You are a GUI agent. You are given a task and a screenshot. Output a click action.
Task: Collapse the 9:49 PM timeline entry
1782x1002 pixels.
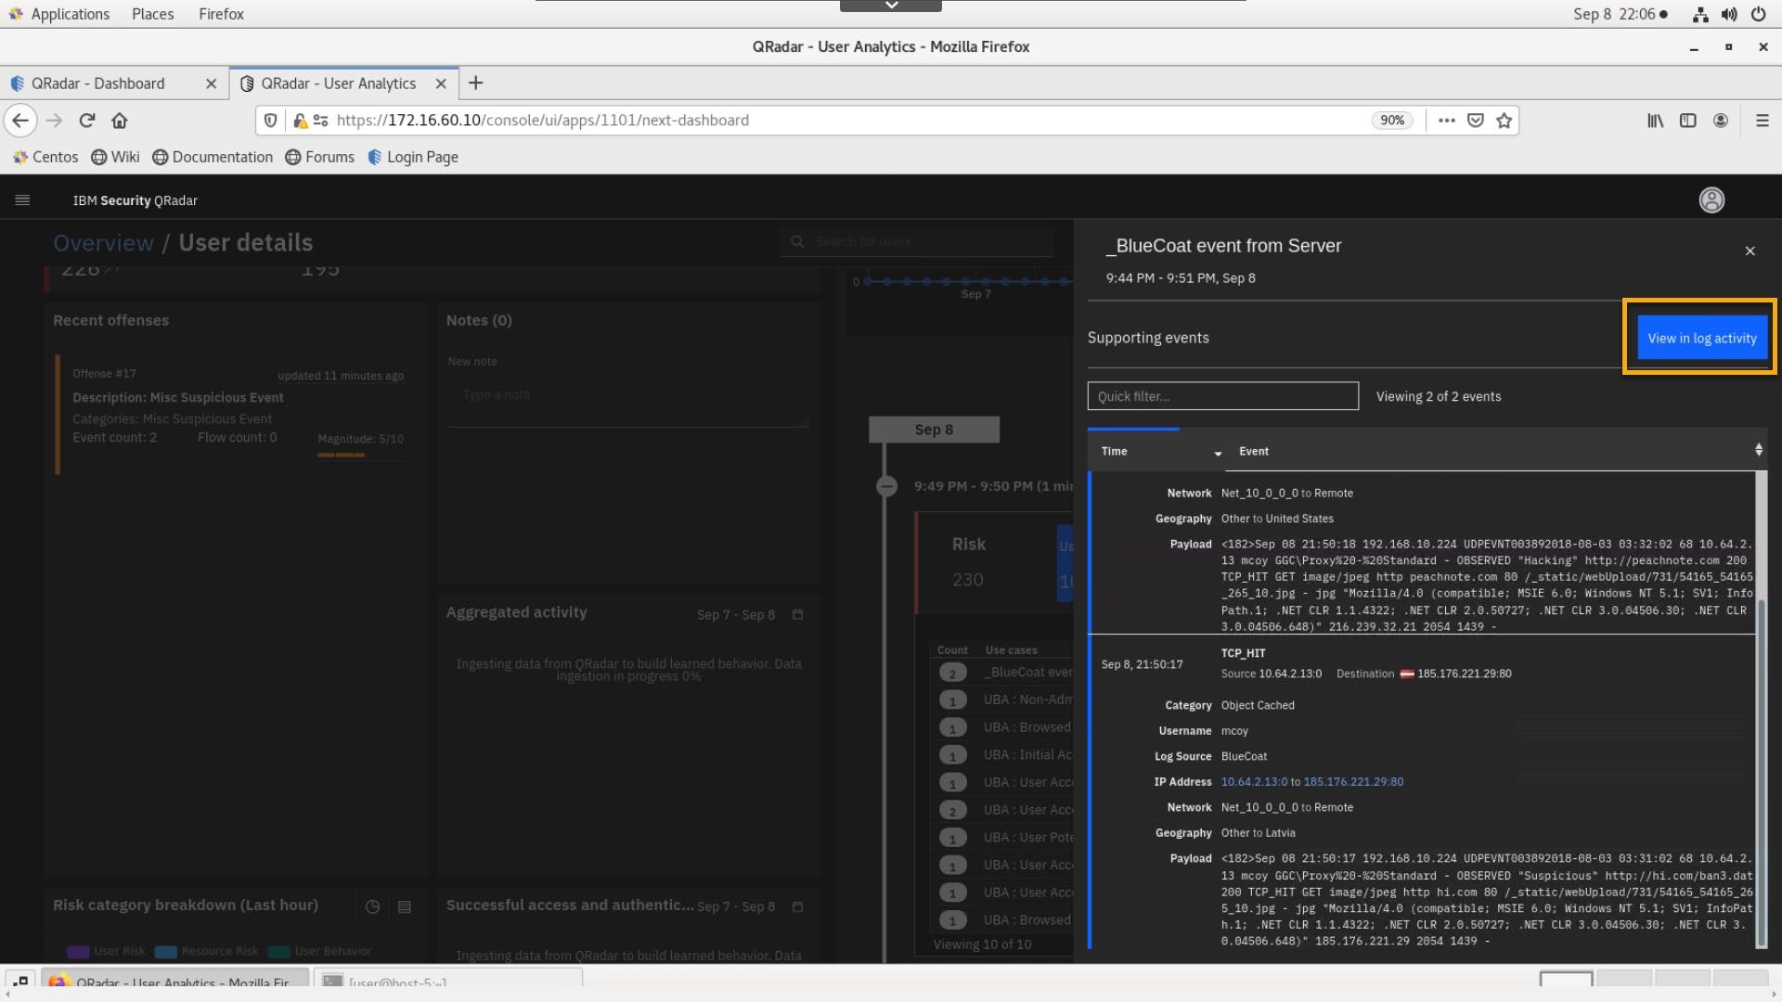(886, 486)
